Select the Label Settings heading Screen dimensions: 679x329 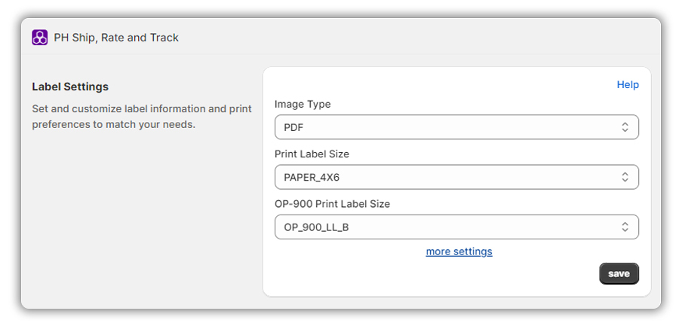pos(70,87)
